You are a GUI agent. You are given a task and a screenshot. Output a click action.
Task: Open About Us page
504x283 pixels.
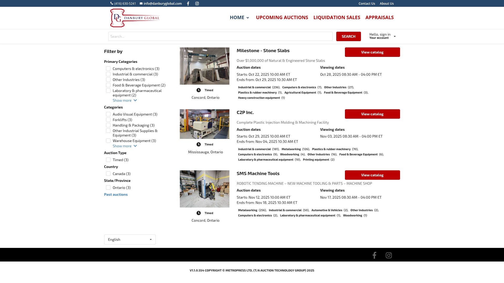[387, 3]
